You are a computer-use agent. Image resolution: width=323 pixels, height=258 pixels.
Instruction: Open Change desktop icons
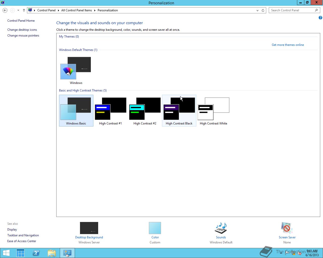pos(22,30)
